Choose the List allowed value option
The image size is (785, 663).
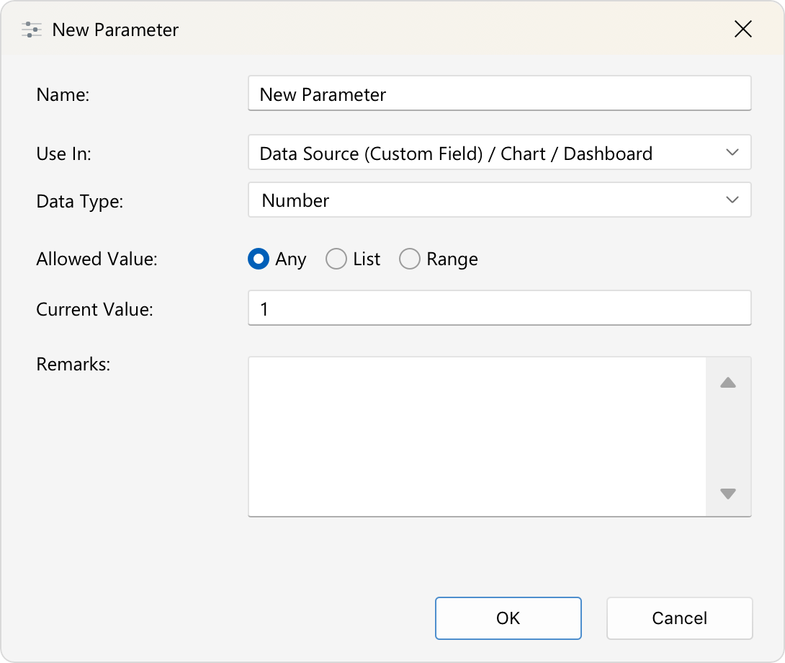tap(336, 259)
